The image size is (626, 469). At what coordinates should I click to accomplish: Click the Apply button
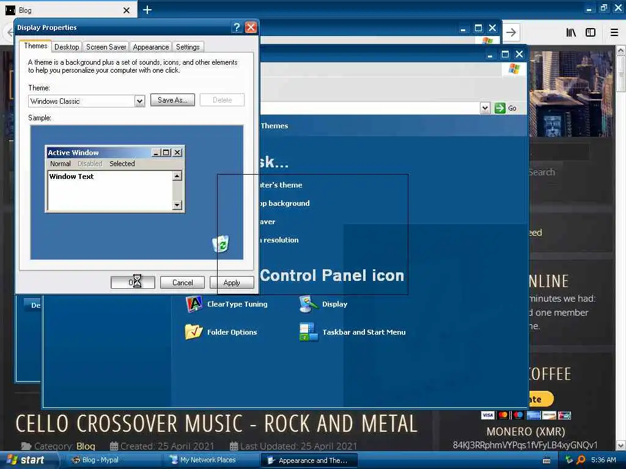click(232, 283)
